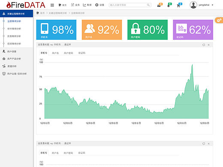This screenshot has width=223, height=167.
Task: Select 充值障碍分析 in the sidebar
Action: coord(14,36)
